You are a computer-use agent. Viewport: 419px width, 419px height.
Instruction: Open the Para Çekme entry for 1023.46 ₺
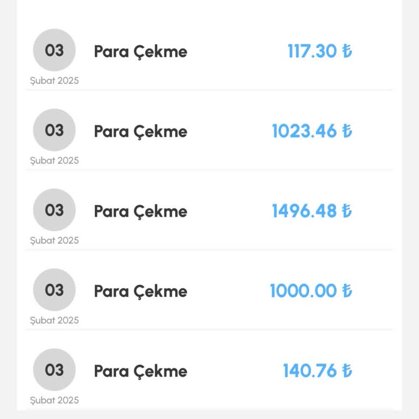140,131
